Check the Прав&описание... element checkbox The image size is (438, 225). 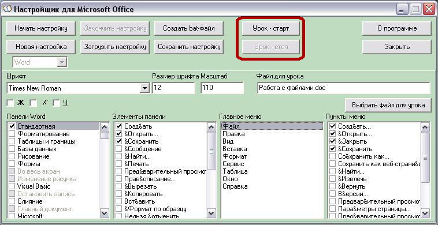tap(118, 179)
